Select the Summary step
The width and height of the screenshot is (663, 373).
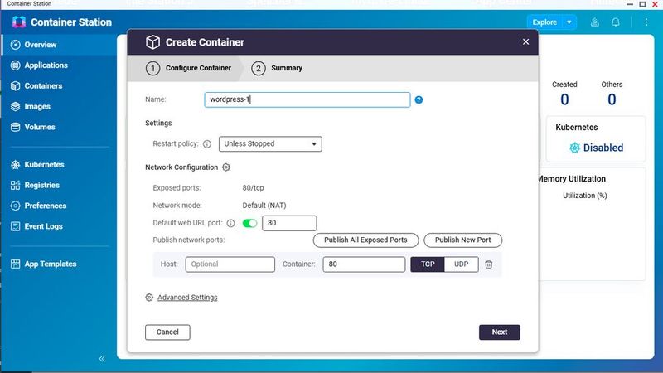point(277,68)
